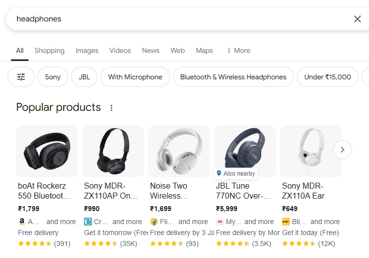Show next products with the right arrow
The height and width of the screenshot is (258, 369).
pyautogui.click(x=342, y=150)
